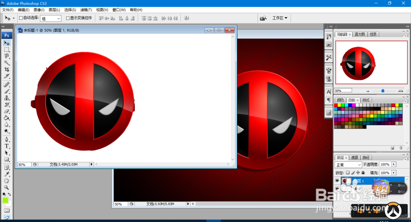Toggle lock transparent pixels
Viewport: 411px width, 222px height.
pos(348,173)
